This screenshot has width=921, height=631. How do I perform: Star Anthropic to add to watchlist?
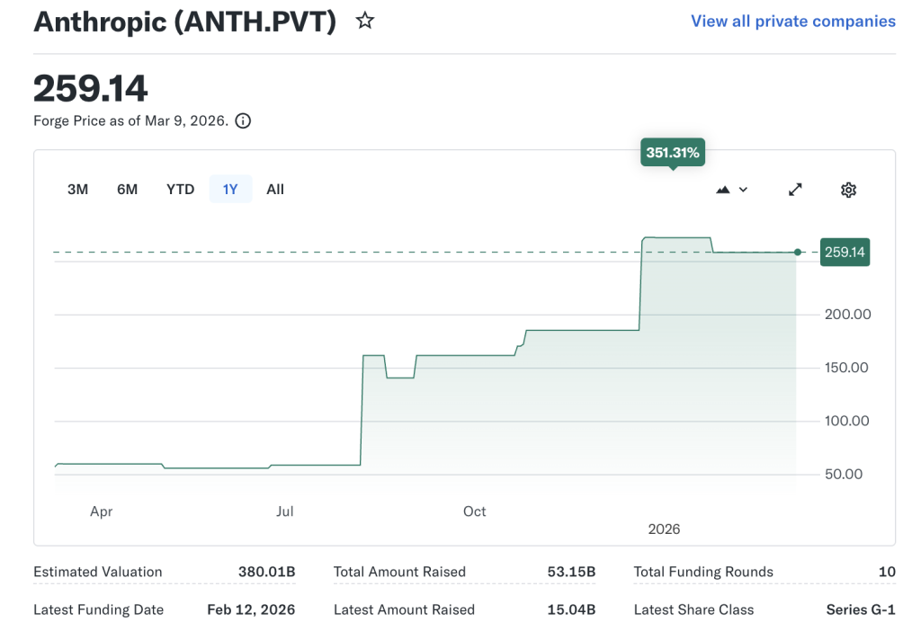(364, 21)
